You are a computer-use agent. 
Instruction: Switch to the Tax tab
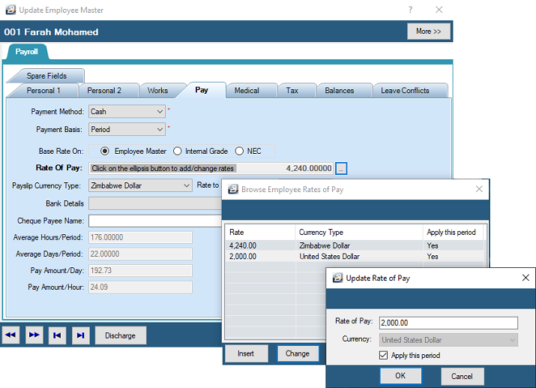292,90
